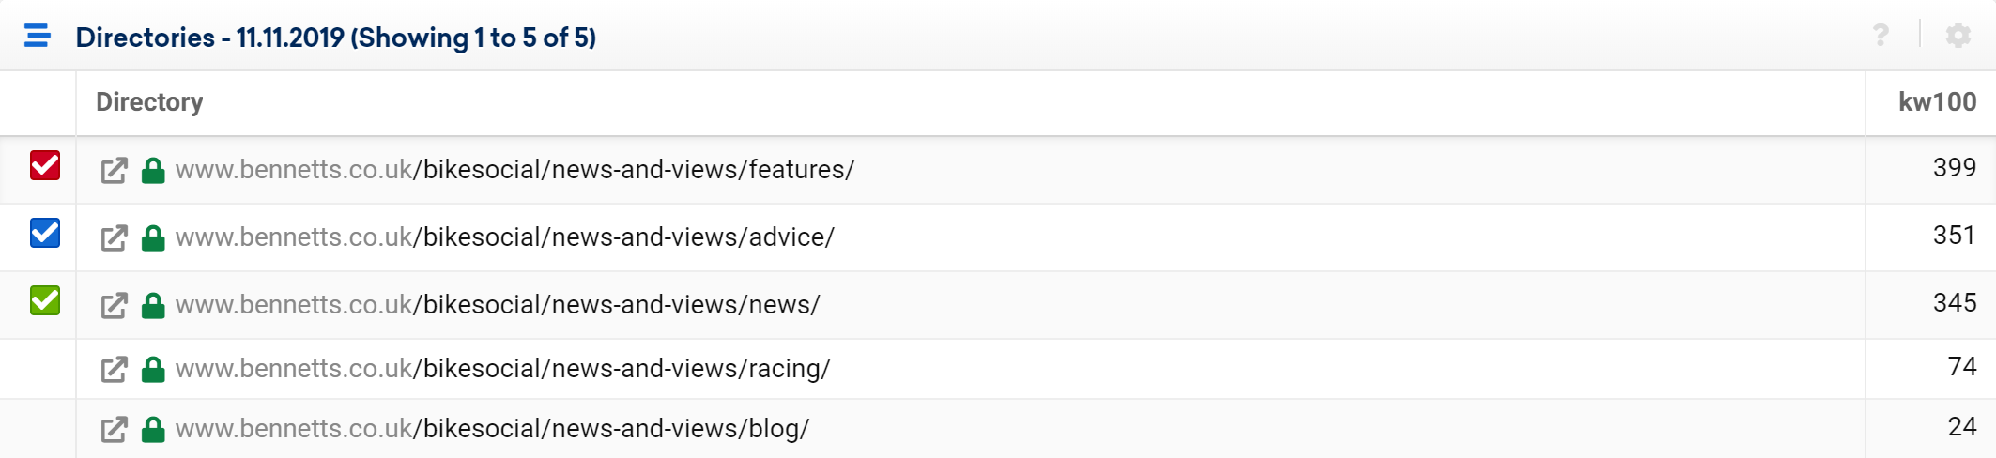1996x458 pixels.
Task: Uncheck the green news directory checkbox
Action: point(45,300)
